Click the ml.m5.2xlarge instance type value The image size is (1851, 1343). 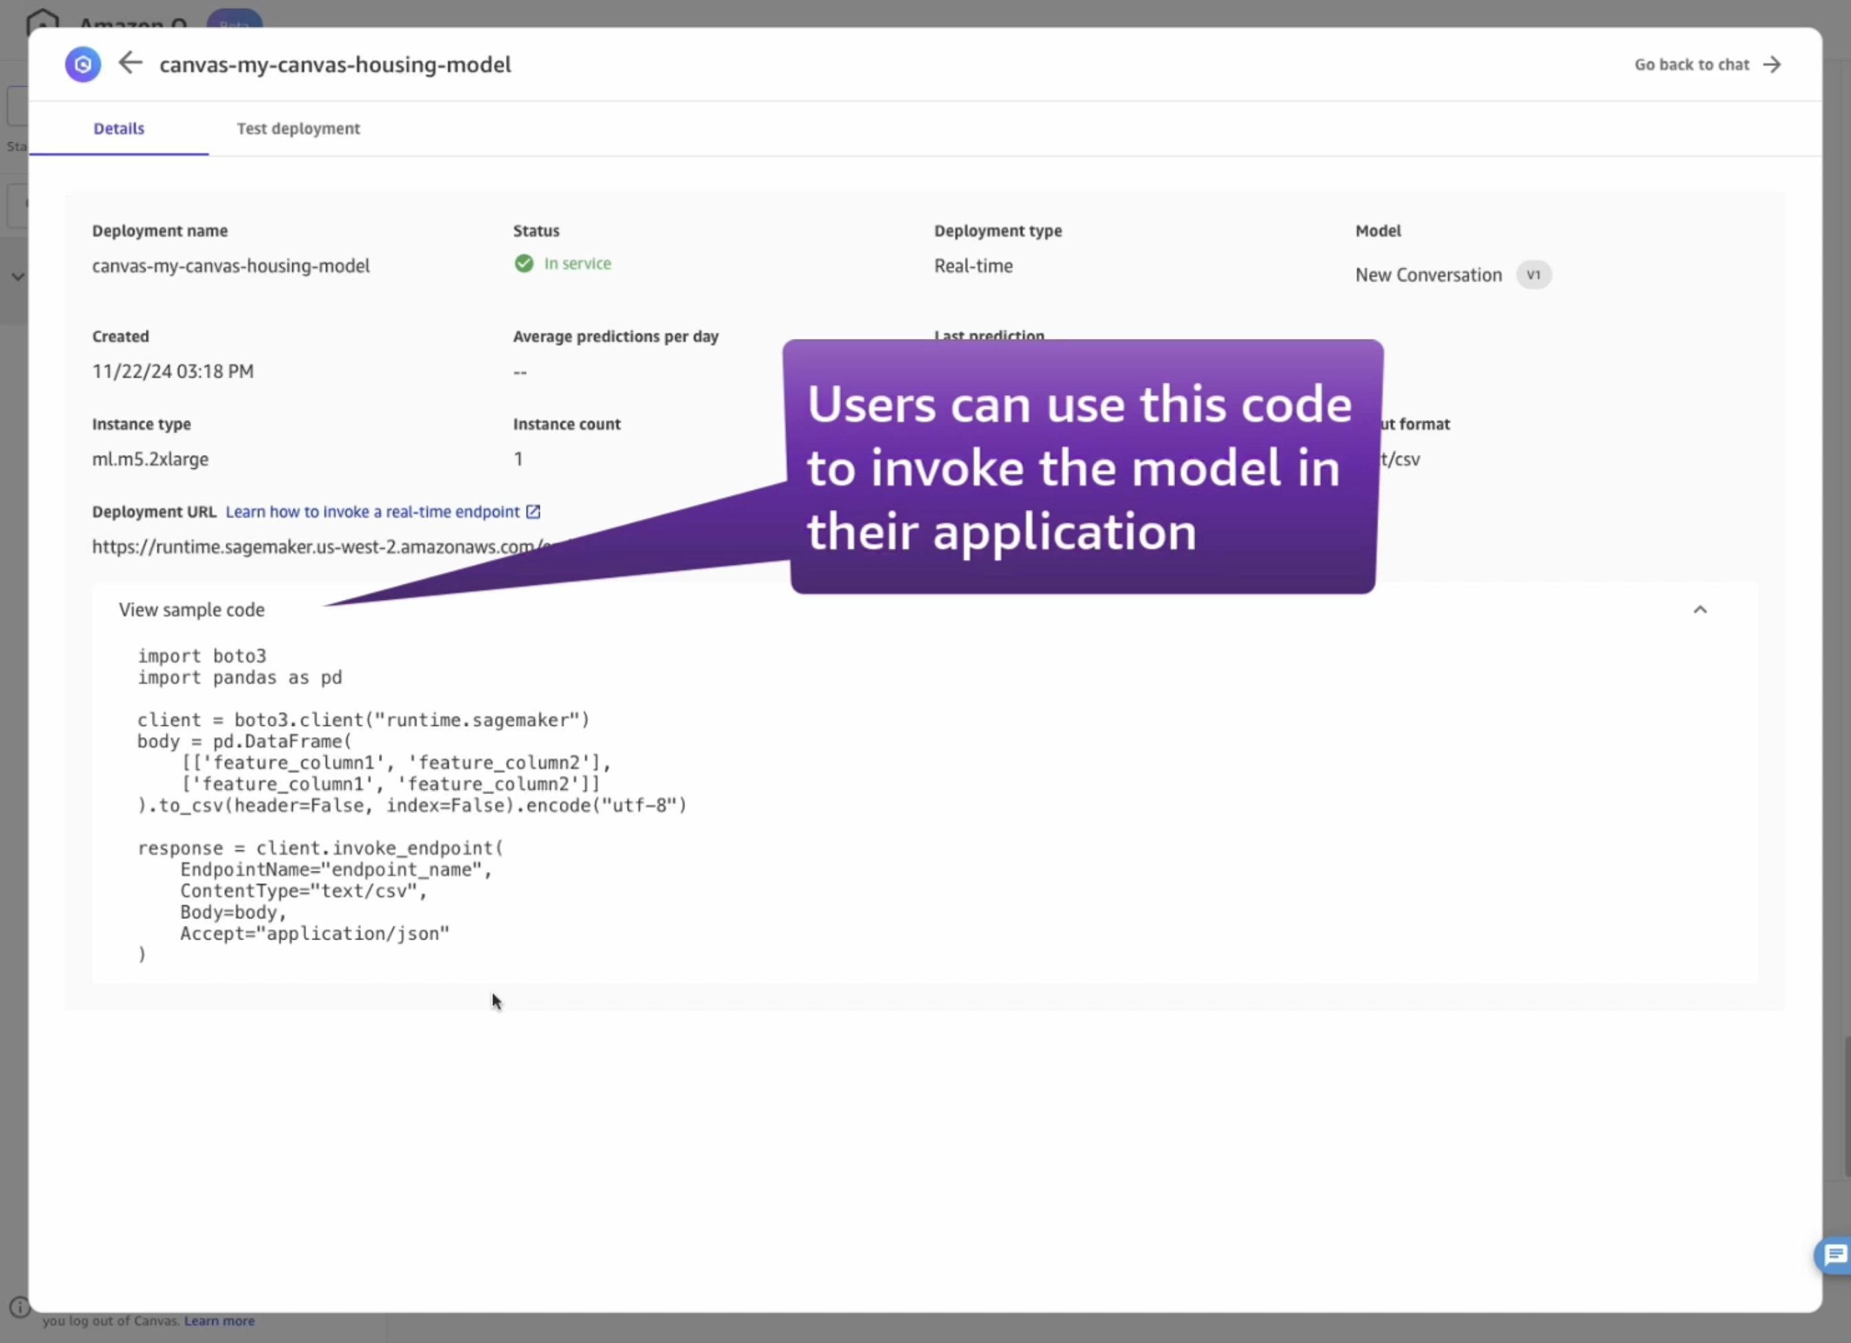tap(150, 459)
